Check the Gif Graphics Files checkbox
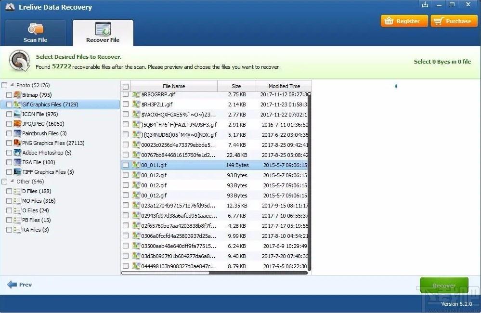 tap(9, 104)
